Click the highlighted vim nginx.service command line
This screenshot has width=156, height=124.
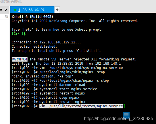pos(81,106)
